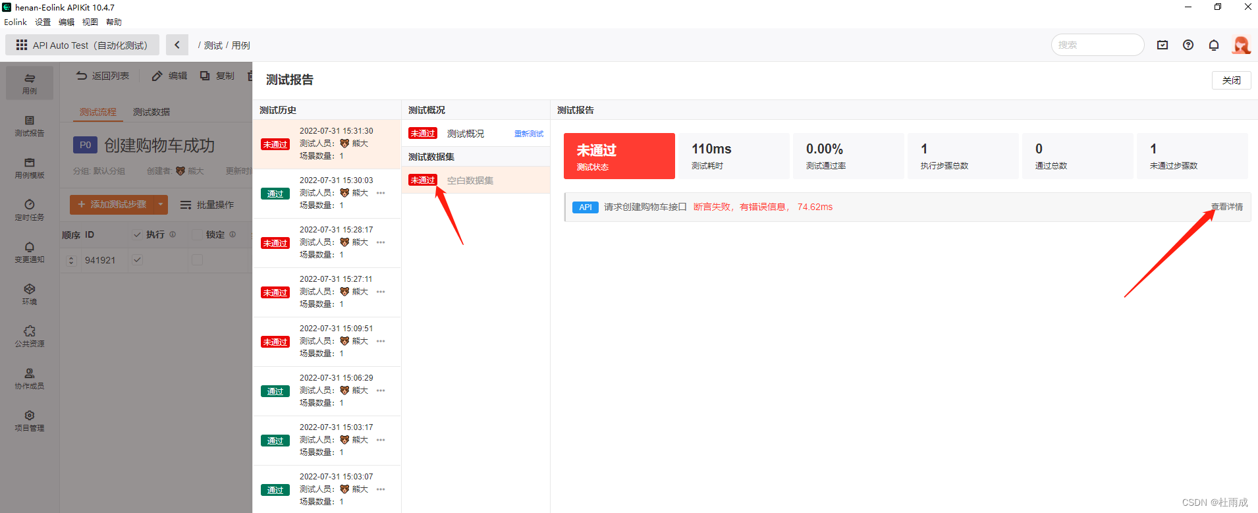Toggle execute checkbox for step 941921
Screen dimensions: 1258x513
[137, 260]
